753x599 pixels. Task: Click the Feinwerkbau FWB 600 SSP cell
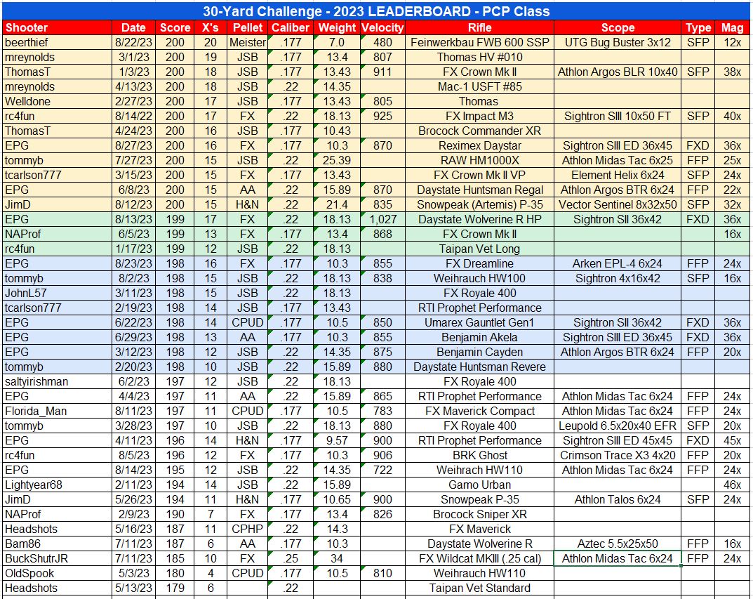click(479, 42)
